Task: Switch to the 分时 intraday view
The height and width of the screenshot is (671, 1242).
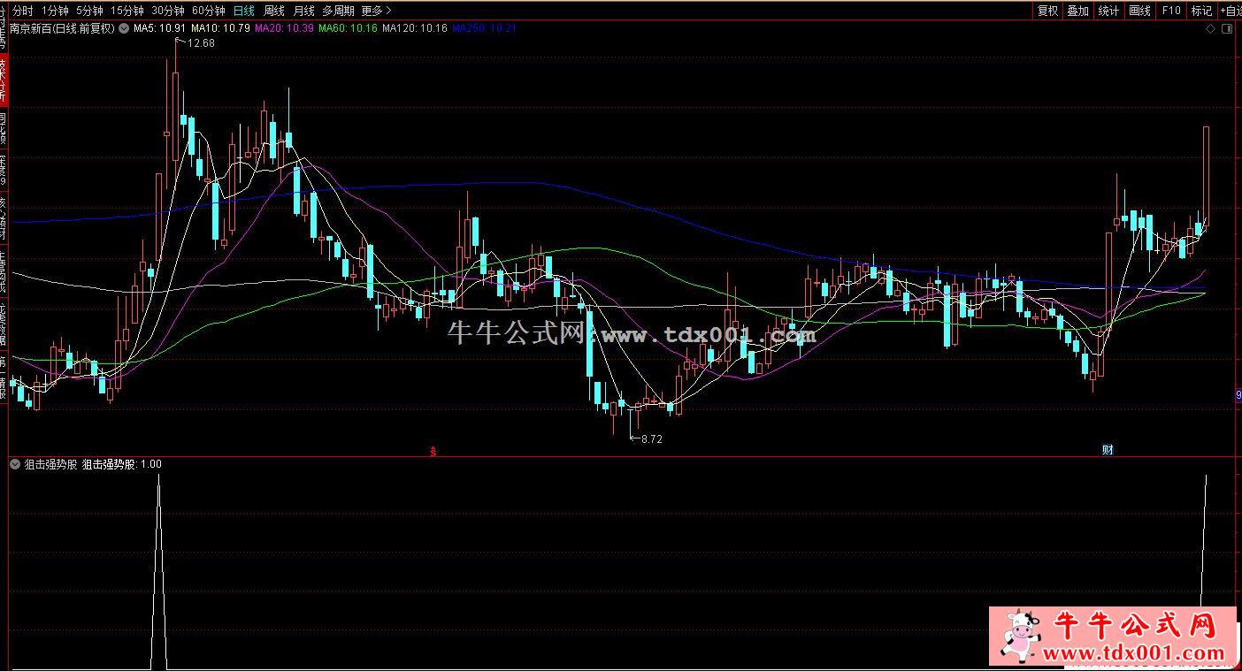Action: pos(23,11)
